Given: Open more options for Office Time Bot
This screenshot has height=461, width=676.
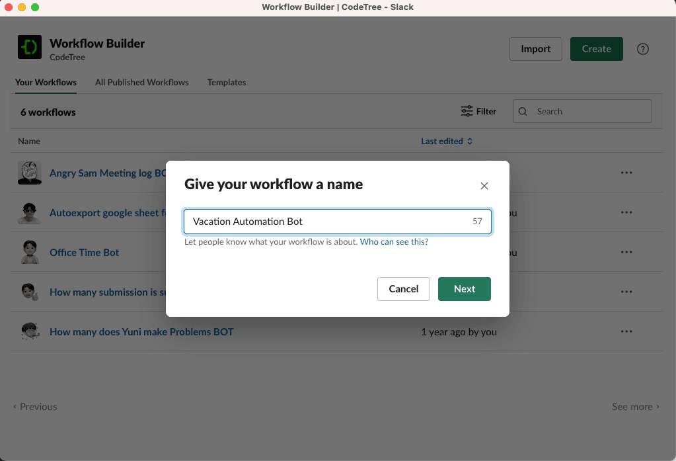Looking at the screenshot, I should tap(626, 252).
